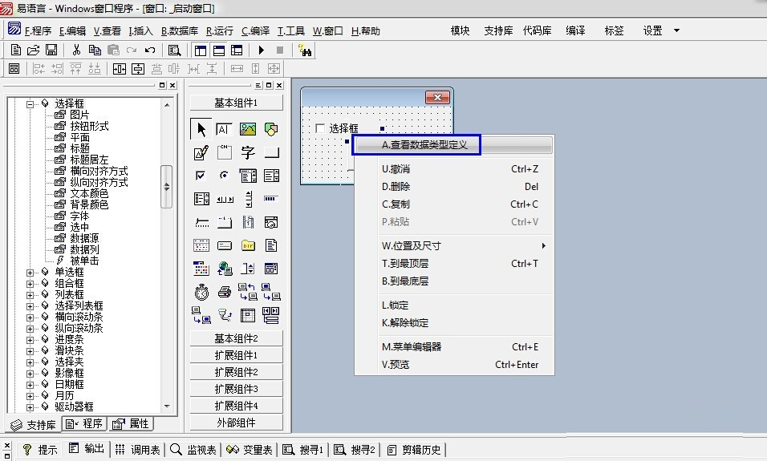
Task: Open the C.编译 menu
Action: click(x=255, y=30)
